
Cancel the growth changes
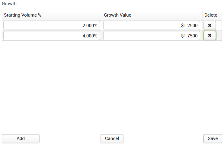tap(112, 138)
